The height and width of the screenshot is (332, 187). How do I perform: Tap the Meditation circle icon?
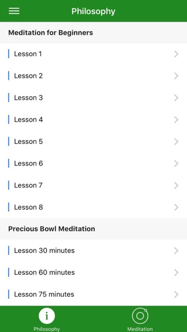pos(140,316)
